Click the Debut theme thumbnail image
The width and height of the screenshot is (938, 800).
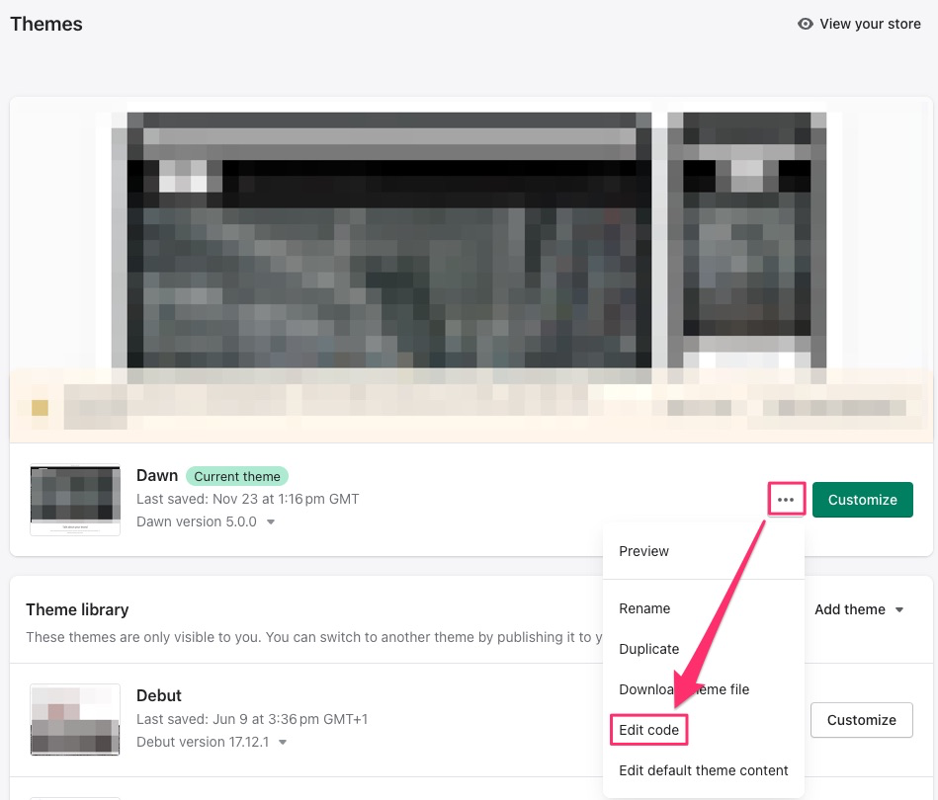[x=75, y=719]
